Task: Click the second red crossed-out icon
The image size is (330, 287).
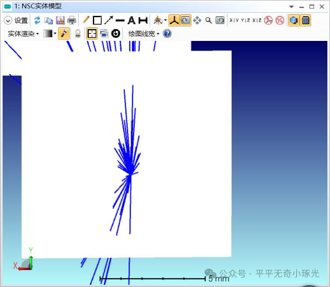Action: pyautogui.click(x=280, y=20)
